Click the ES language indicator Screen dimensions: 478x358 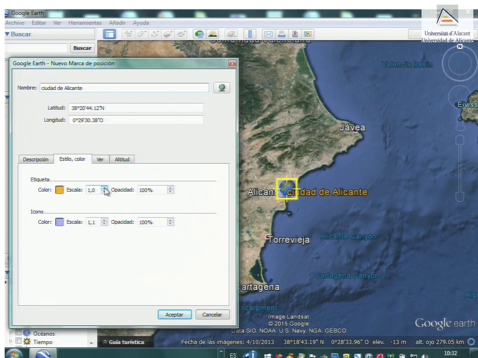(233, 355)
